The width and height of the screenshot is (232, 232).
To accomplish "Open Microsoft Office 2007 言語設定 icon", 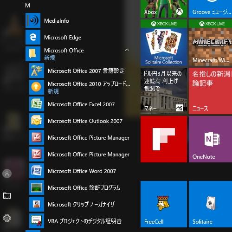I will (37, 71).
